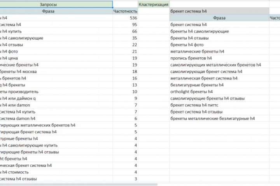Screen dimensions: 280x186
Task: Click the frequency cell 22
Action: tap(125, 45)
